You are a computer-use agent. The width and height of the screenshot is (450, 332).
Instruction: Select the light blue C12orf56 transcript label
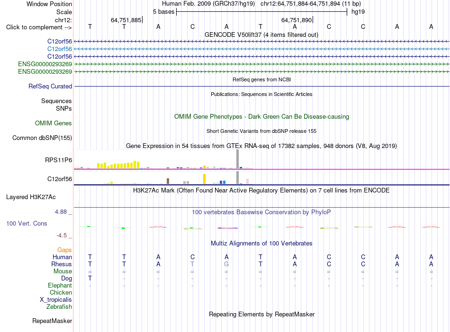click(x=59, y=49)
